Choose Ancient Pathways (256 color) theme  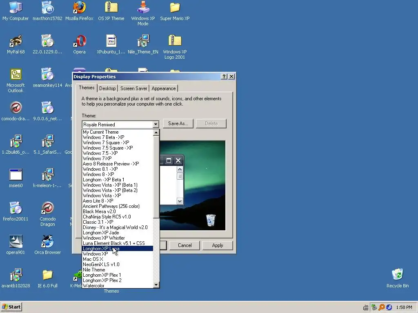[x=118, y=206]
